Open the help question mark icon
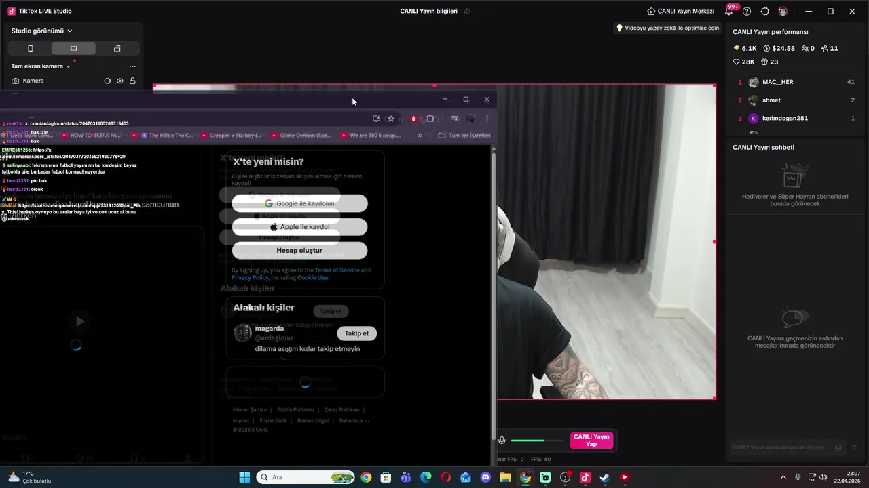 click(x=747, y=12)
